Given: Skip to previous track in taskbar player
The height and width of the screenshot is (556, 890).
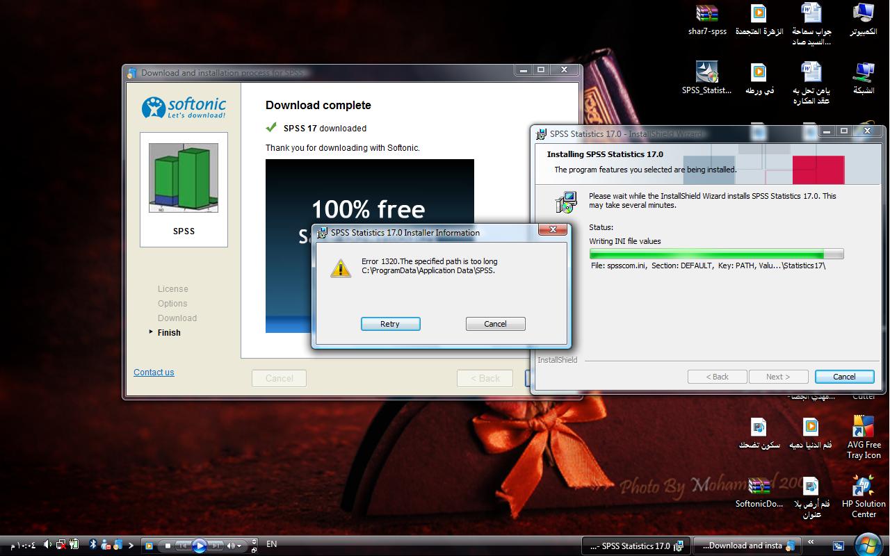Looking at the screenshot, I should (x=182, y=546).
